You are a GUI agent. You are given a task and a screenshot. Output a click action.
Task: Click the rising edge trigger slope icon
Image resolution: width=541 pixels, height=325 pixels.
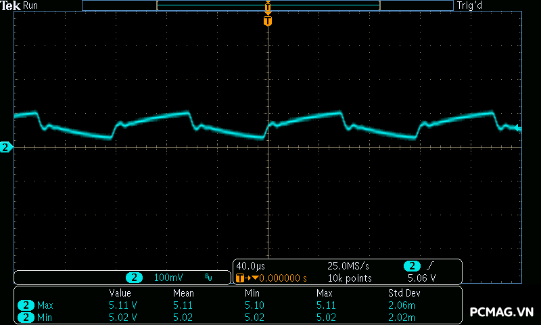[431, 266]
